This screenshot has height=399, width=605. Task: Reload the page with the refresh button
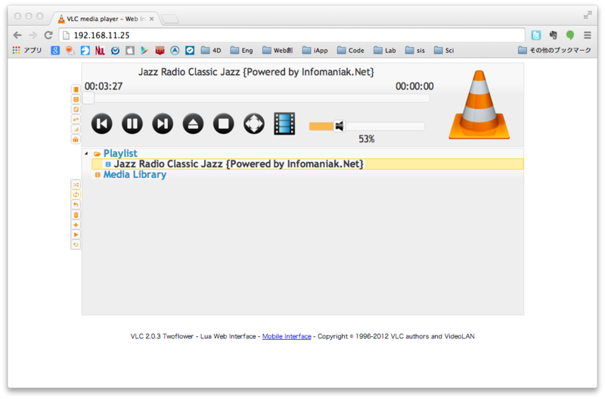pos(48,35)
